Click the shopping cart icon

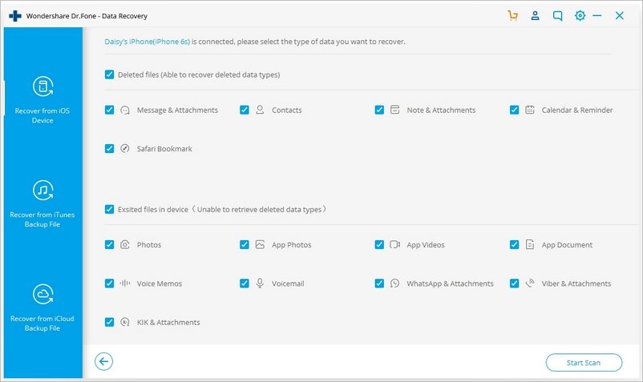click(513, 15)
